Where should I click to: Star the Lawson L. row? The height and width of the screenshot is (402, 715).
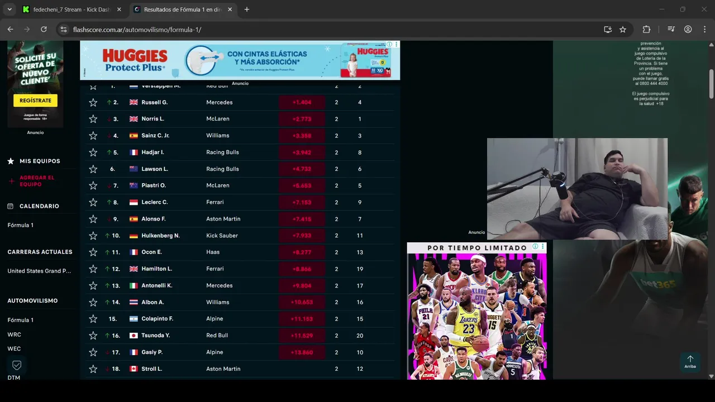pyautogui.click(x=93, y=169)
